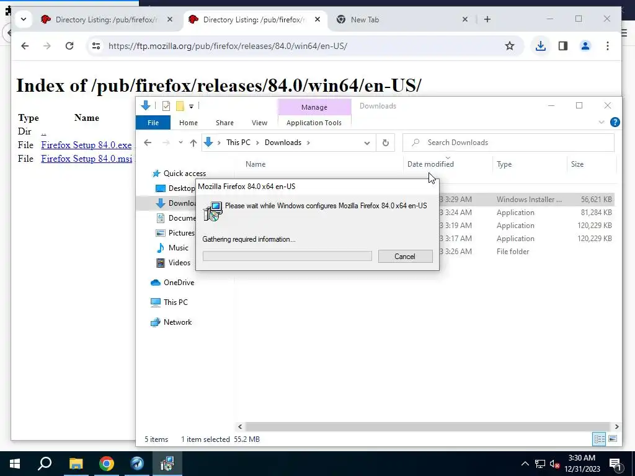This screenshot has width=635, height=476.
Task: Open Firefox Setup 84.0.msi link
Action: pyautogui.click(x=87, y=159)
